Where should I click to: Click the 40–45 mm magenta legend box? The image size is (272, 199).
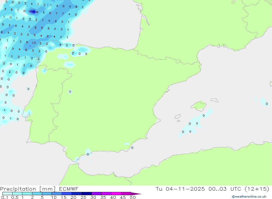point(116,194)
